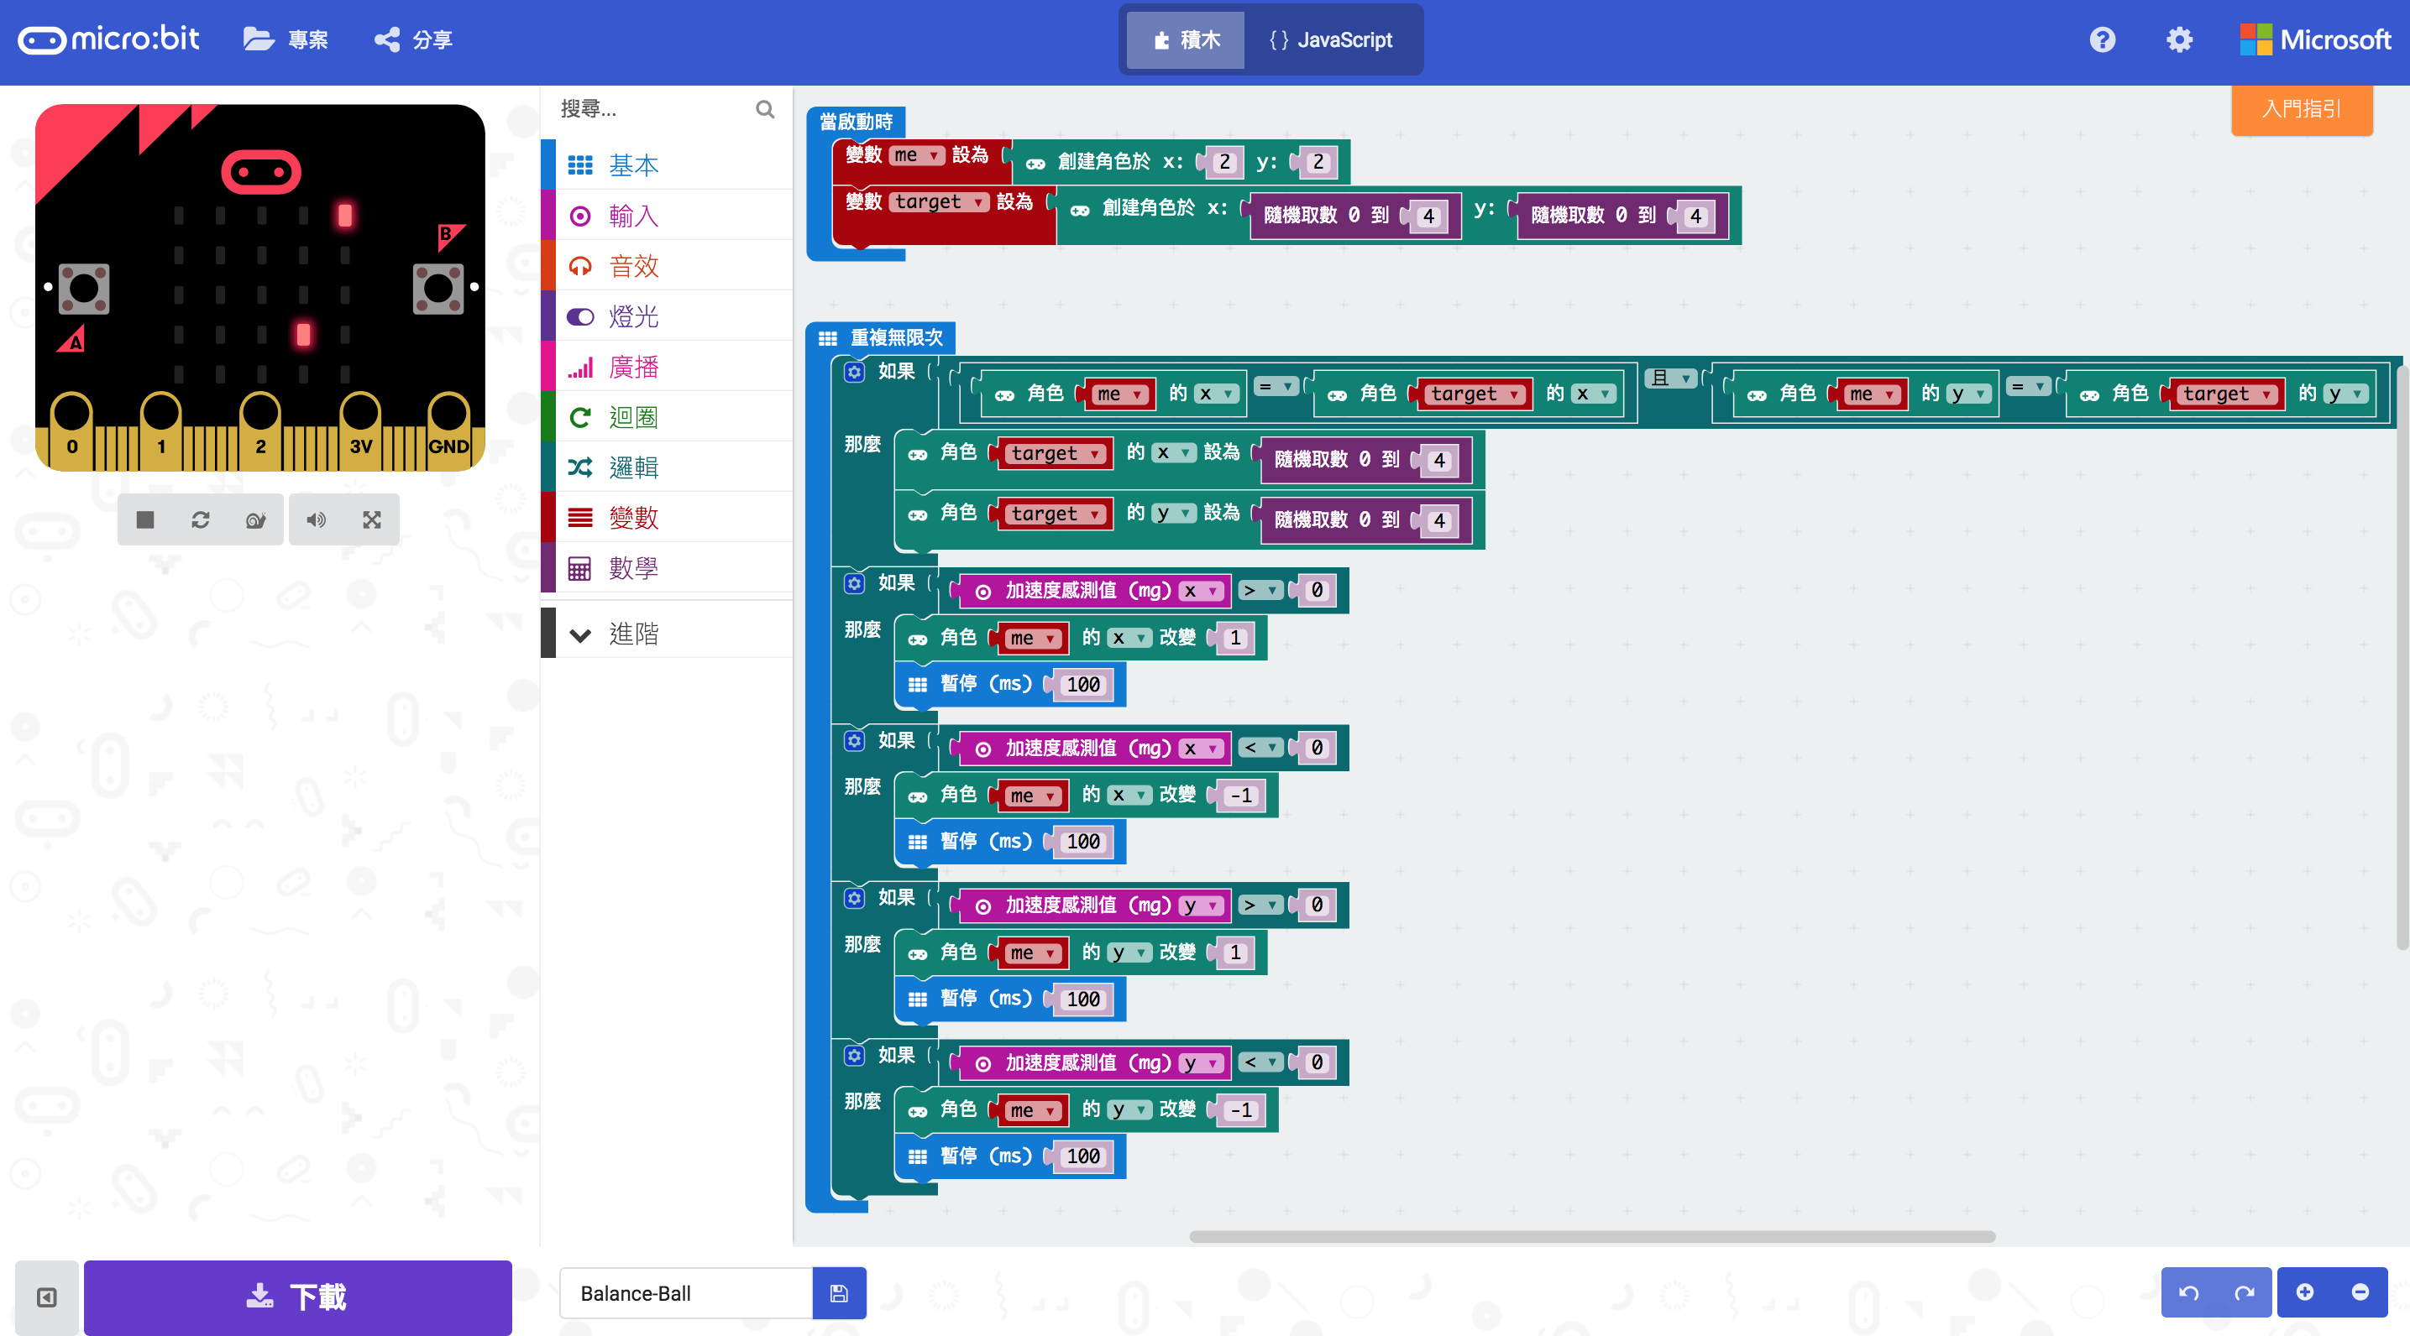
Task: Click the horizontal workspace scrollbar
Action: (x=1591, y=1236)
